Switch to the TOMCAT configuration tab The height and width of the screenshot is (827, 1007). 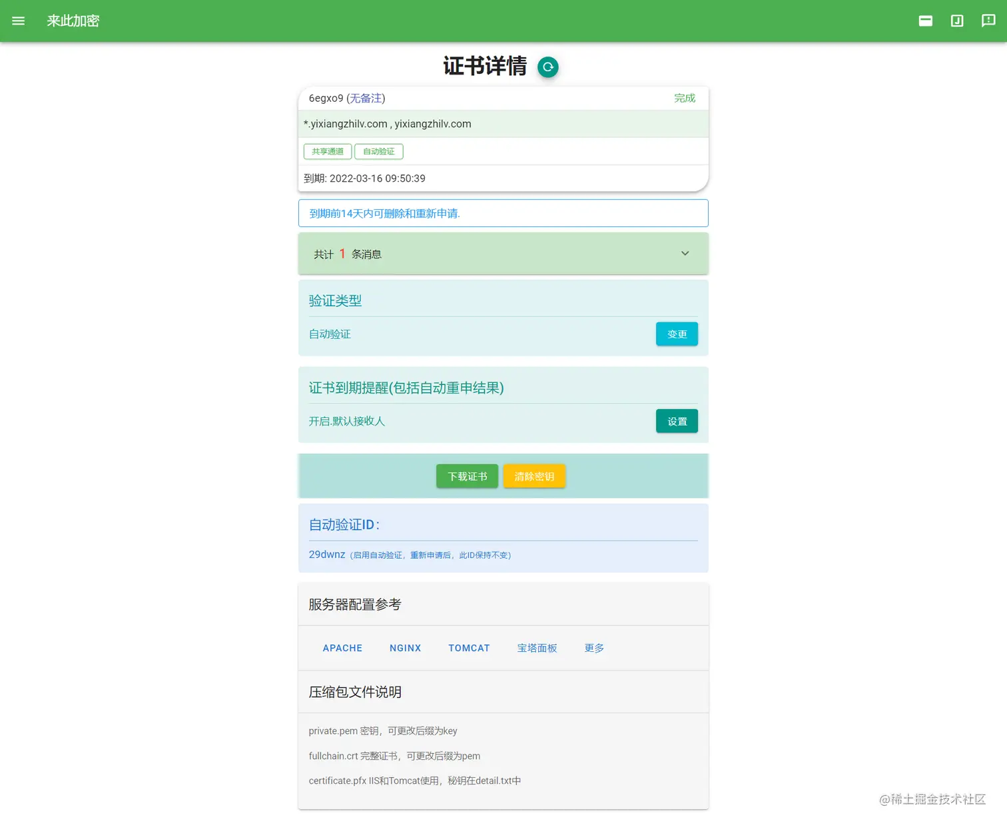click(x=469, y=648)
